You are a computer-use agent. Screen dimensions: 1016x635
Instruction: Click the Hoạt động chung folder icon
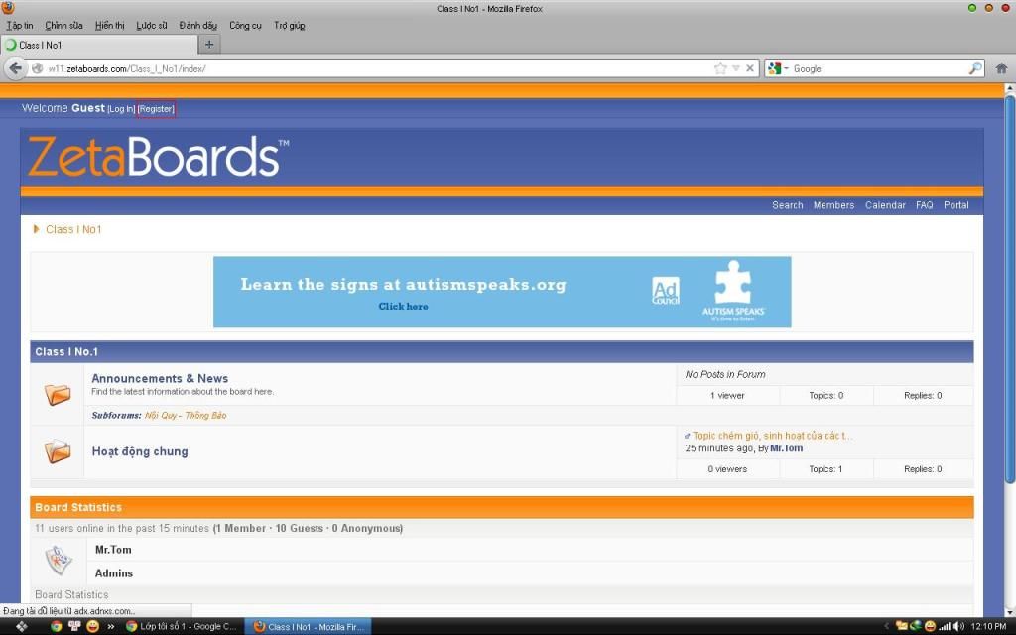(58, 452)
